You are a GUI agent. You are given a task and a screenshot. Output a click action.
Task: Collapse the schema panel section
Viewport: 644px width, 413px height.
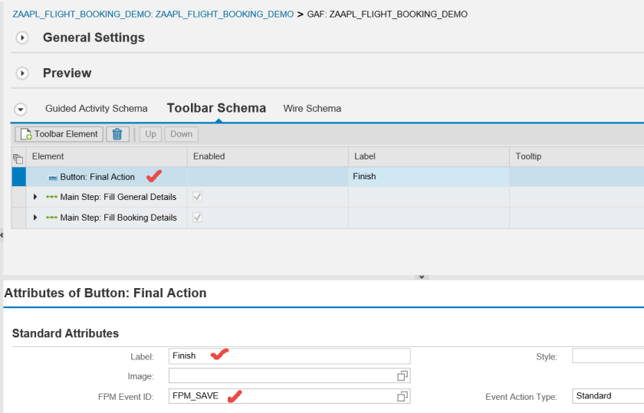(21, 110)
